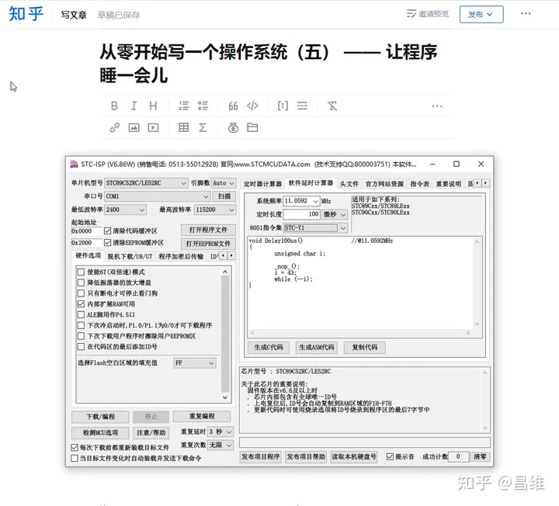Click the timer length 100 input field
Viewport: 559px width, 506px height.
tap(301, 214)
